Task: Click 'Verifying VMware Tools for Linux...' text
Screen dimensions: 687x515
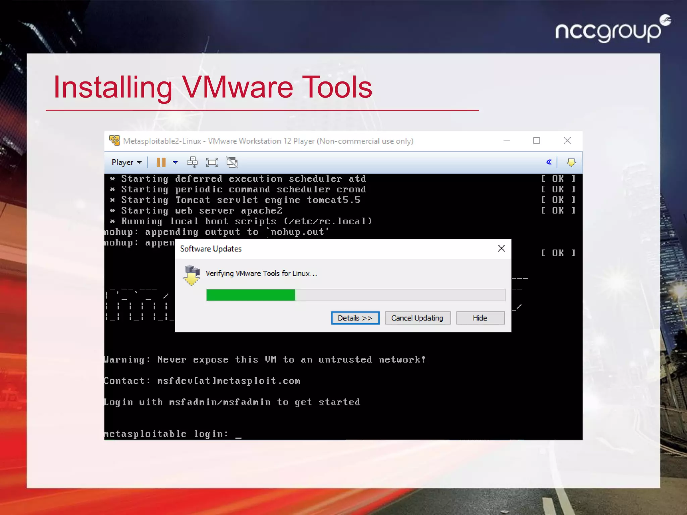Action: [261, 274]
